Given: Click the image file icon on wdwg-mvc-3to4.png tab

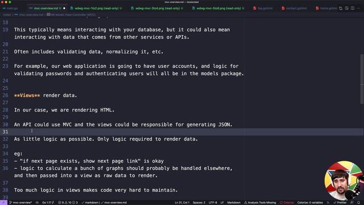Looking at the screenshot, I should 133,8.
